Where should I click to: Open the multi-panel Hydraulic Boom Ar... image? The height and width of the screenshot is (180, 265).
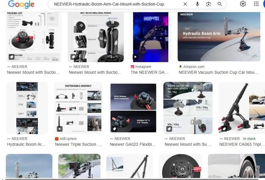[x=27, y=108]
